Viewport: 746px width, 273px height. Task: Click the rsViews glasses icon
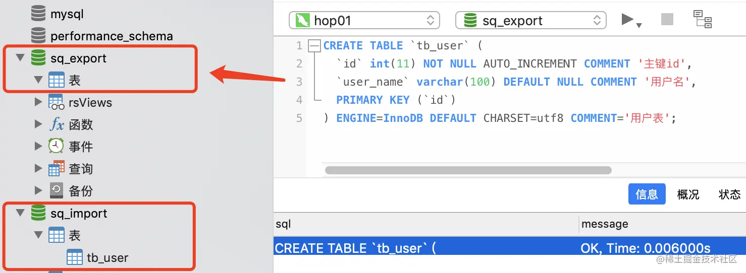(x=57, y=102)
